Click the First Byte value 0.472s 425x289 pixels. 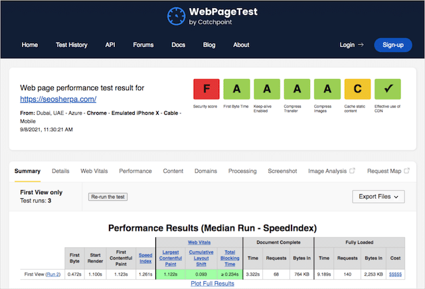click(74, 274)
